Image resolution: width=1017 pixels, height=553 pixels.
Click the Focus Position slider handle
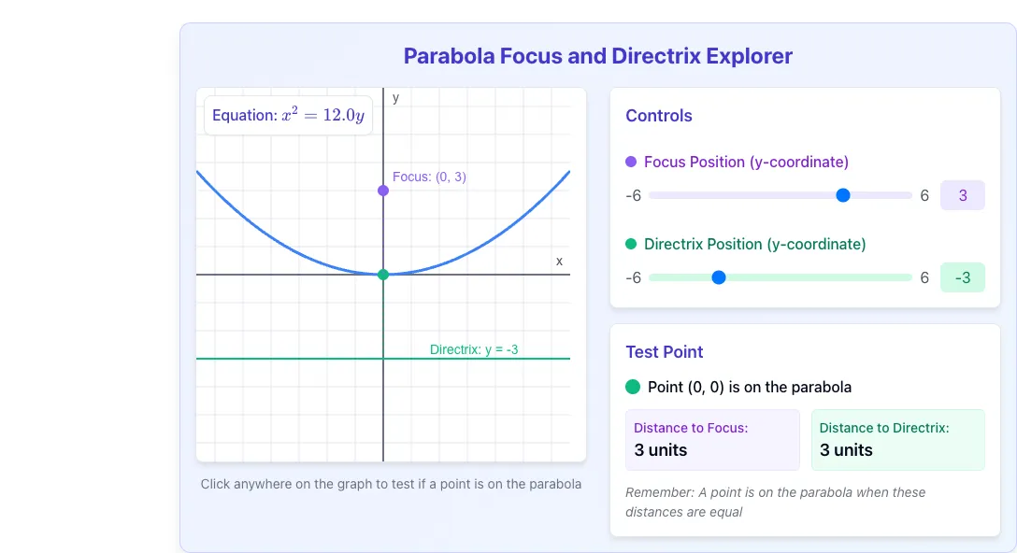842,195
